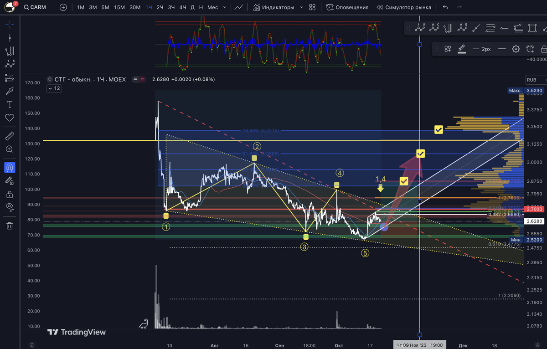
Task: Open forecasting and measurement tools
Action: click(x=10, y=78)
